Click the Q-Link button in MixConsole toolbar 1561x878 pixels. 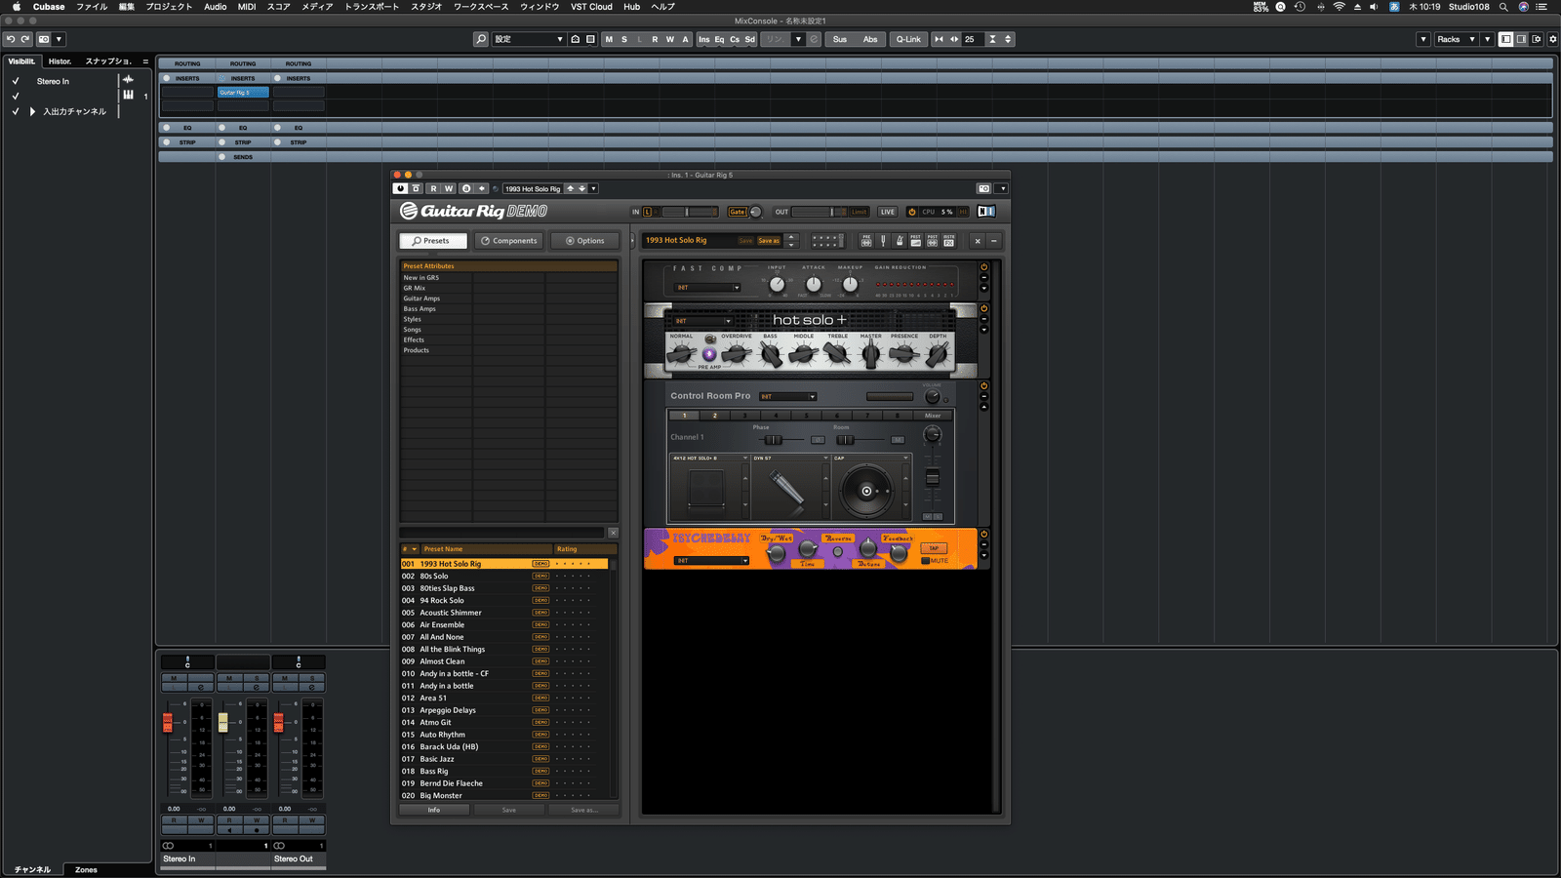908,39
